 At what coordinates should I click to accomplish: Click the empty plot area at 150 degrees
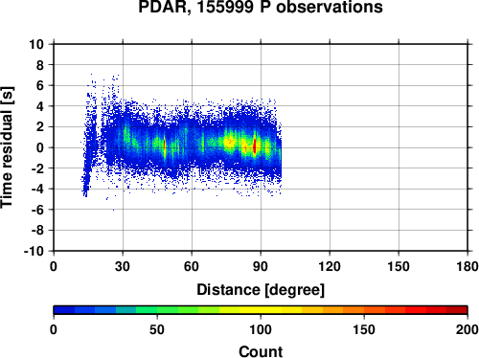click(399, 147)
